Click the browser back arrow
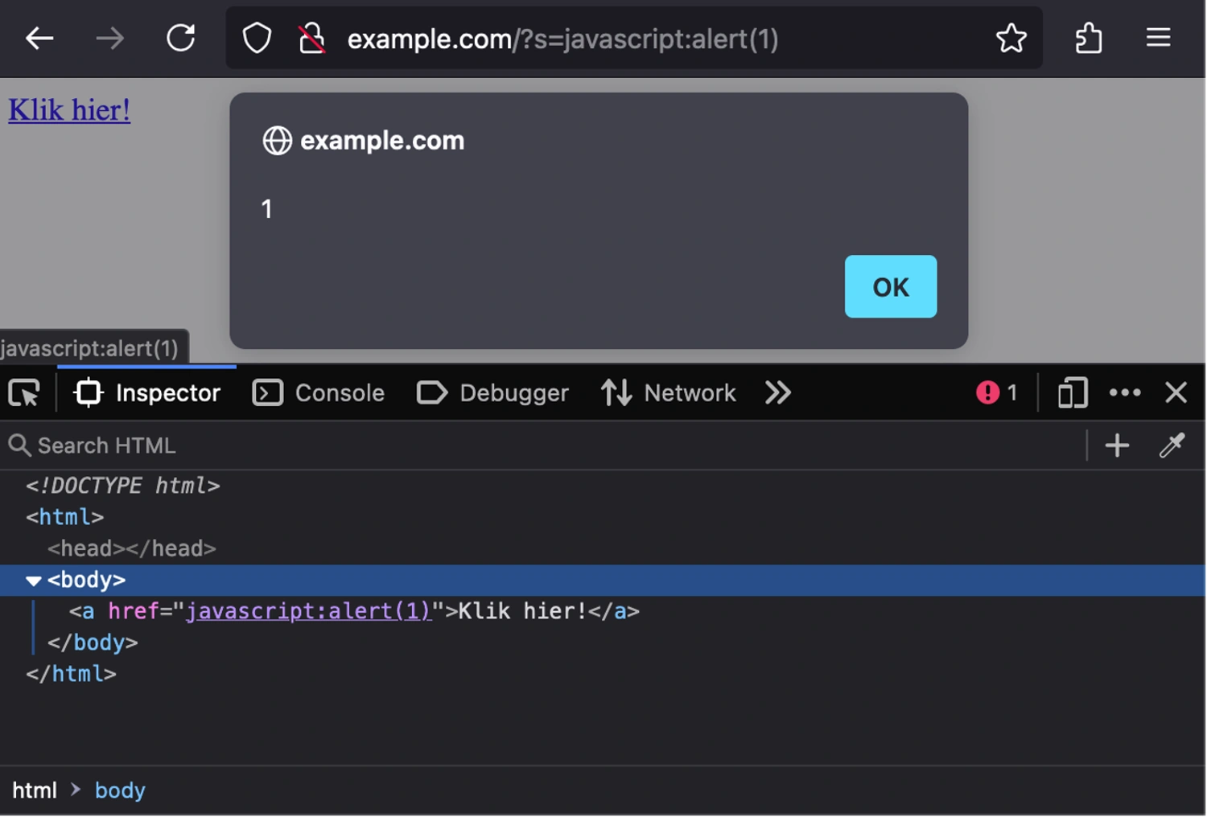Image resolution: width=1207 pixels, height=817 pixels. (39, 38)
